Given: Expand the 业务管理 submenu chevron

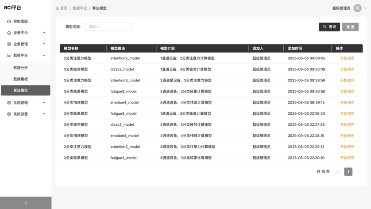Looking at the screenshot, I should point(44,44).
